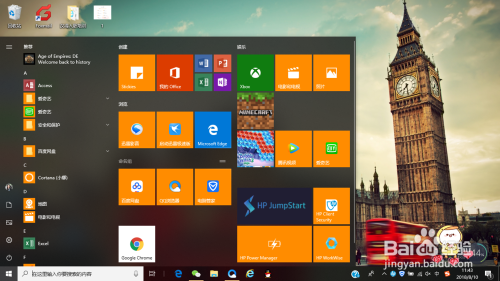Image resolution: width=500 pixels, height=281 pixels.
Task: Select the Recycle Bin 回收站 icon
Action: pyautogui.click(x=14, y=16)
